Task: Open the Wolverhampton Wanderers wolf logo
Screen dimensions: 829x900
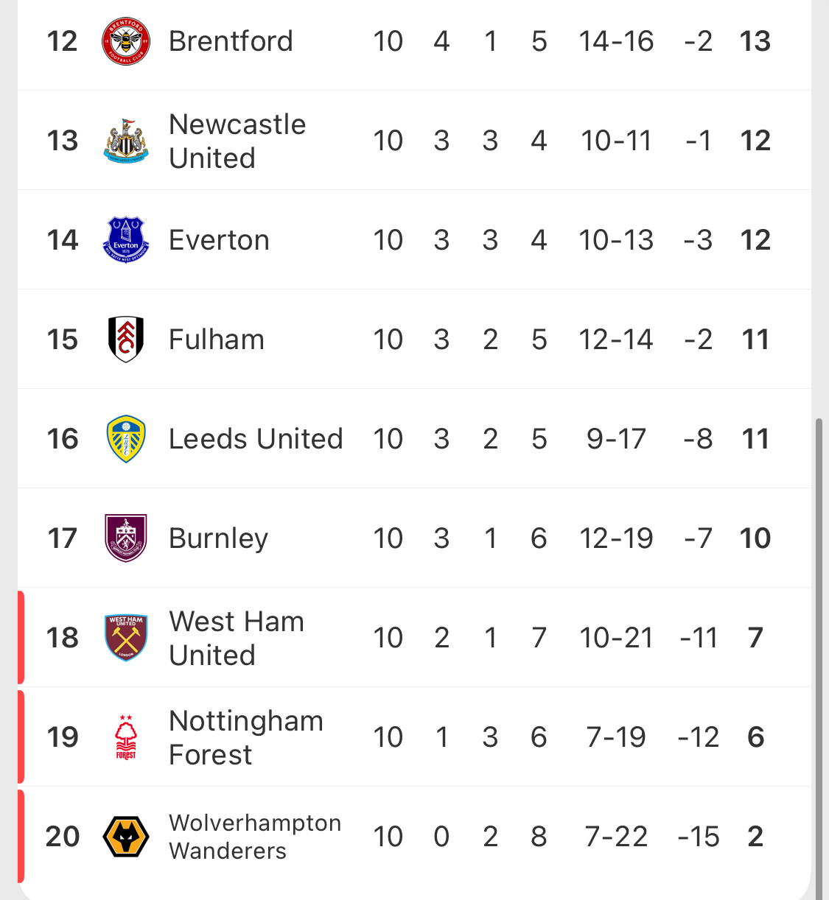Action: [126, 837]
